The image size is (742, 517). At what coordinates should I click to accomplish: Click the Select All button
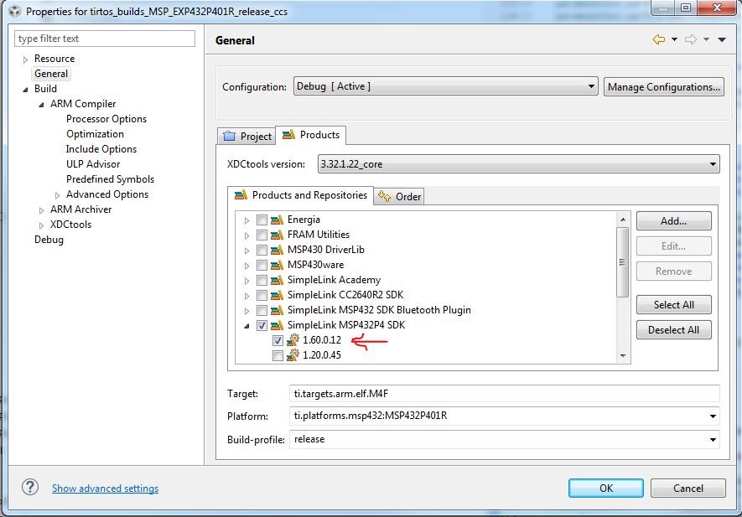tap(673, 305)
